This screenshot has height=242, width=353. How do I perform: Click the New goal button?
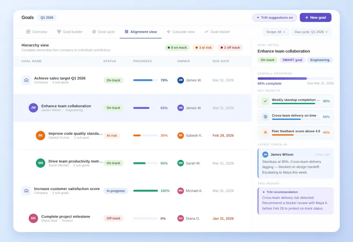coord(315,18)
